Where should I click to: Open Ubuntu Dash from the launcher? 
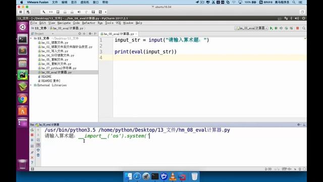(x=22, y=27)
